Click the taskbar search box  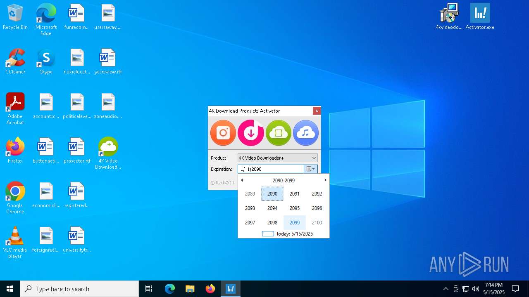coord(79,289)
